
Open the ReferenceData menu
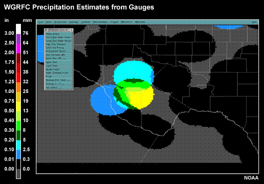tap(100, 22)
